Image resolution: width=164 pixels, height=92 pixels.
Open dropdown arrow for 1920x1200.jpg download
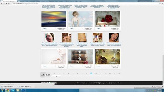coord(17,87)
